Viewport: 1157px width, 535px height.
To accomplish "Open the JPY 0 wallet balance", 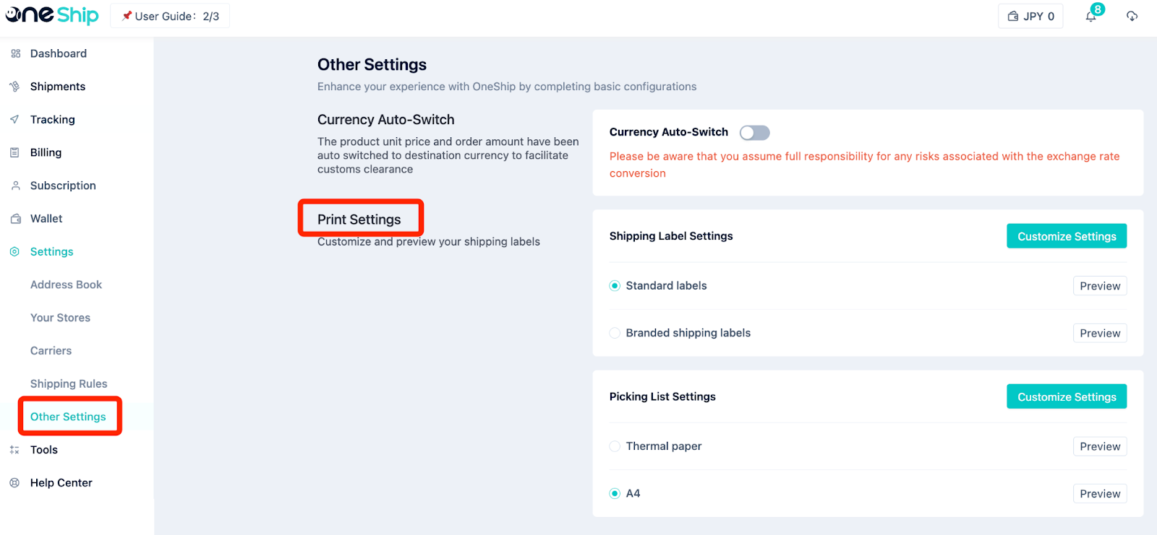I will (x=1030, y=16).
